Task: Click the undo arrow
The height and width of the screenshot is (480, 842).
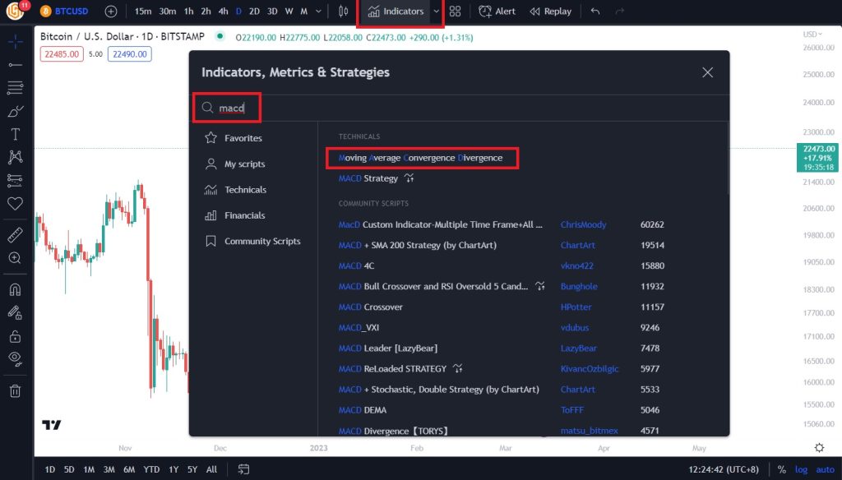Action: [x=595, y=12]
